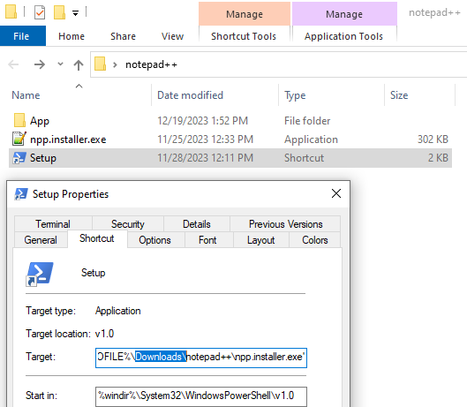Click the Manage header above Application Tools

pyautogui.click(x=344, y=14)
